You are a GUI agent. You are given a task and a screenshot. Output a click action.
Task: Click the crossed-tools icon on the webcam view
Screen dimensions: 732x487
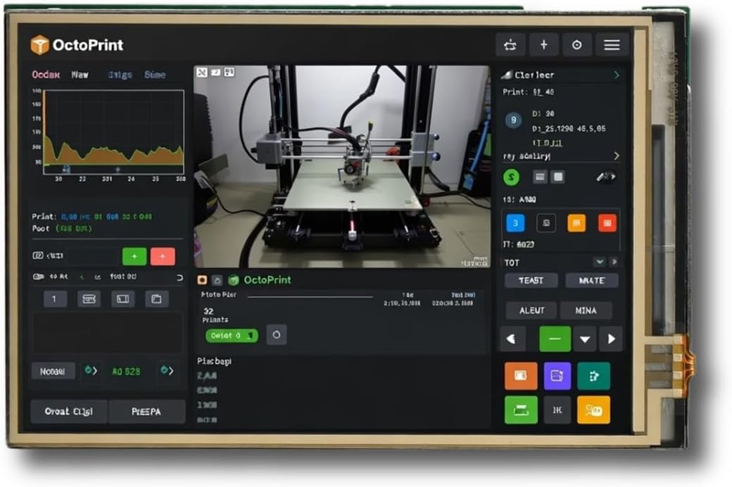[x=202, y=72]
